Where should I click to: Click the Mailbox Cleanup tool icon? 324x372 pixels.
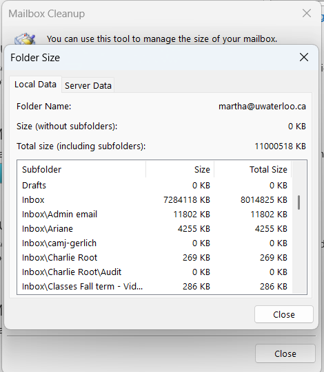pyautogui.click(x=25, y=39)
